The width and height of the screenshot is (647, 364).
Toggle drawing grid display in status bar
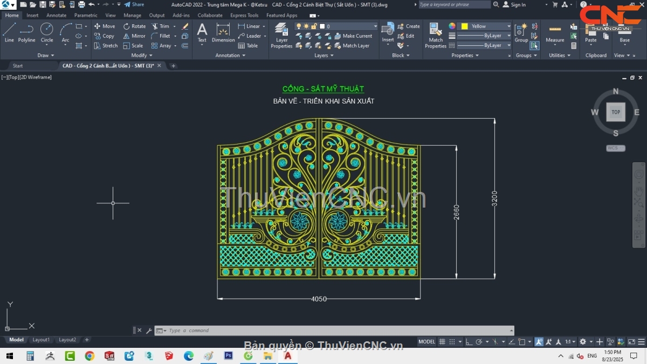pos(442,341)
